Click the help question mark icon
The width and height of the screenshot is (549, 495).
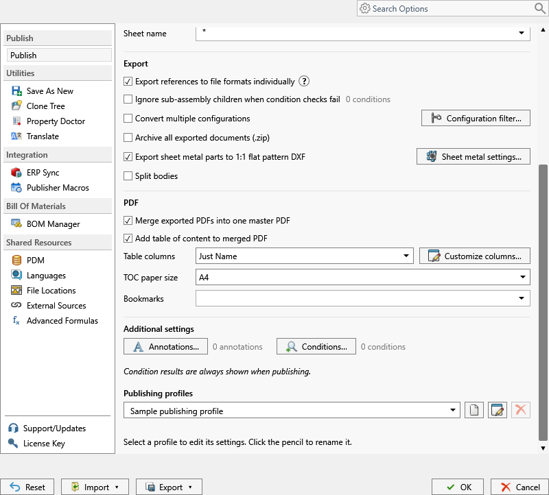[x=304, y=81]
